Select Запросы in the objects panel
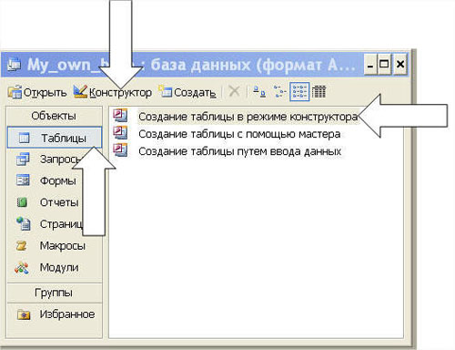455x350 pixels. tap(55, 159)
